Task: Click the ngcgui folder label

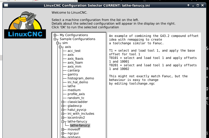Action: [73, 133]
